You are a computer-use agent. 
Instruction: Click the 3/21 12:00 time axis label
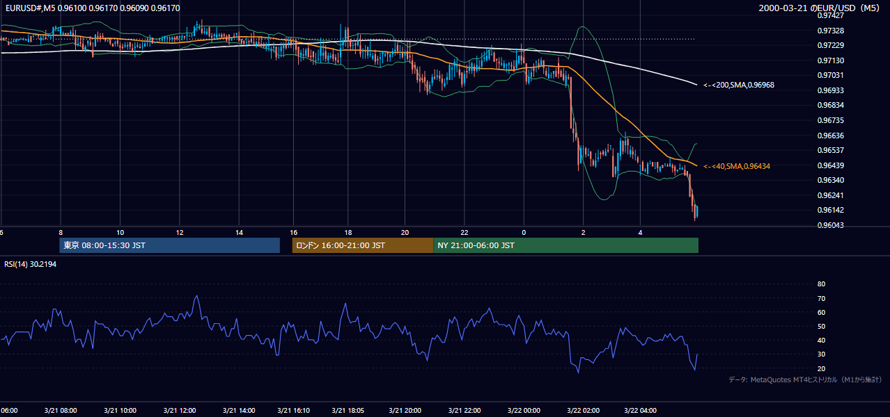179,410
